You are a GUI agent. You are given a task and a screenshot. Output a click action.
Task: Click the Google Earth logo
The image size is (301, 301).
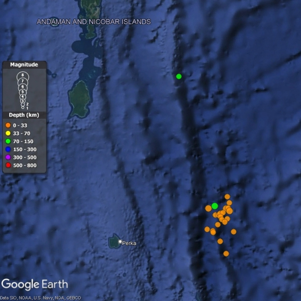pos(35,284)
